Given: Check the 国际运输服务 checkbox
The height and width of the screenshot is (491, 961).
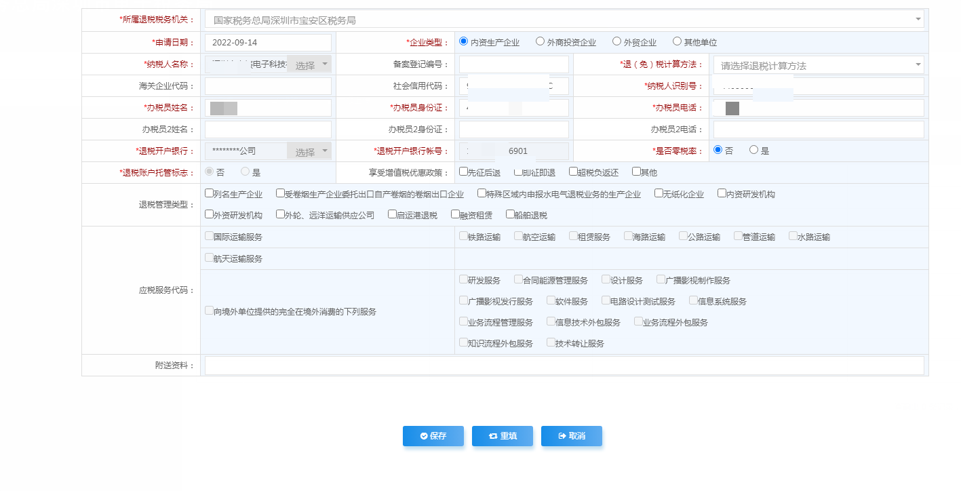Looking at the screenshot, I should click(x=209, y=236).
